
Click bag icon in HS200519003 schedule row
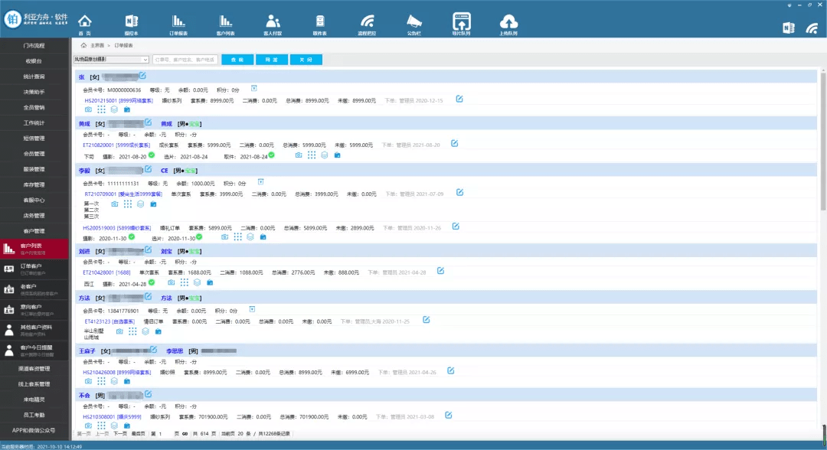tap(263, 237)
